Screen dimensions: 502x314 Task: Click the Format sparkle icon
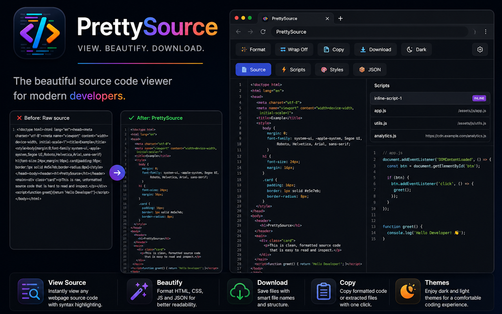coord(244,49)
